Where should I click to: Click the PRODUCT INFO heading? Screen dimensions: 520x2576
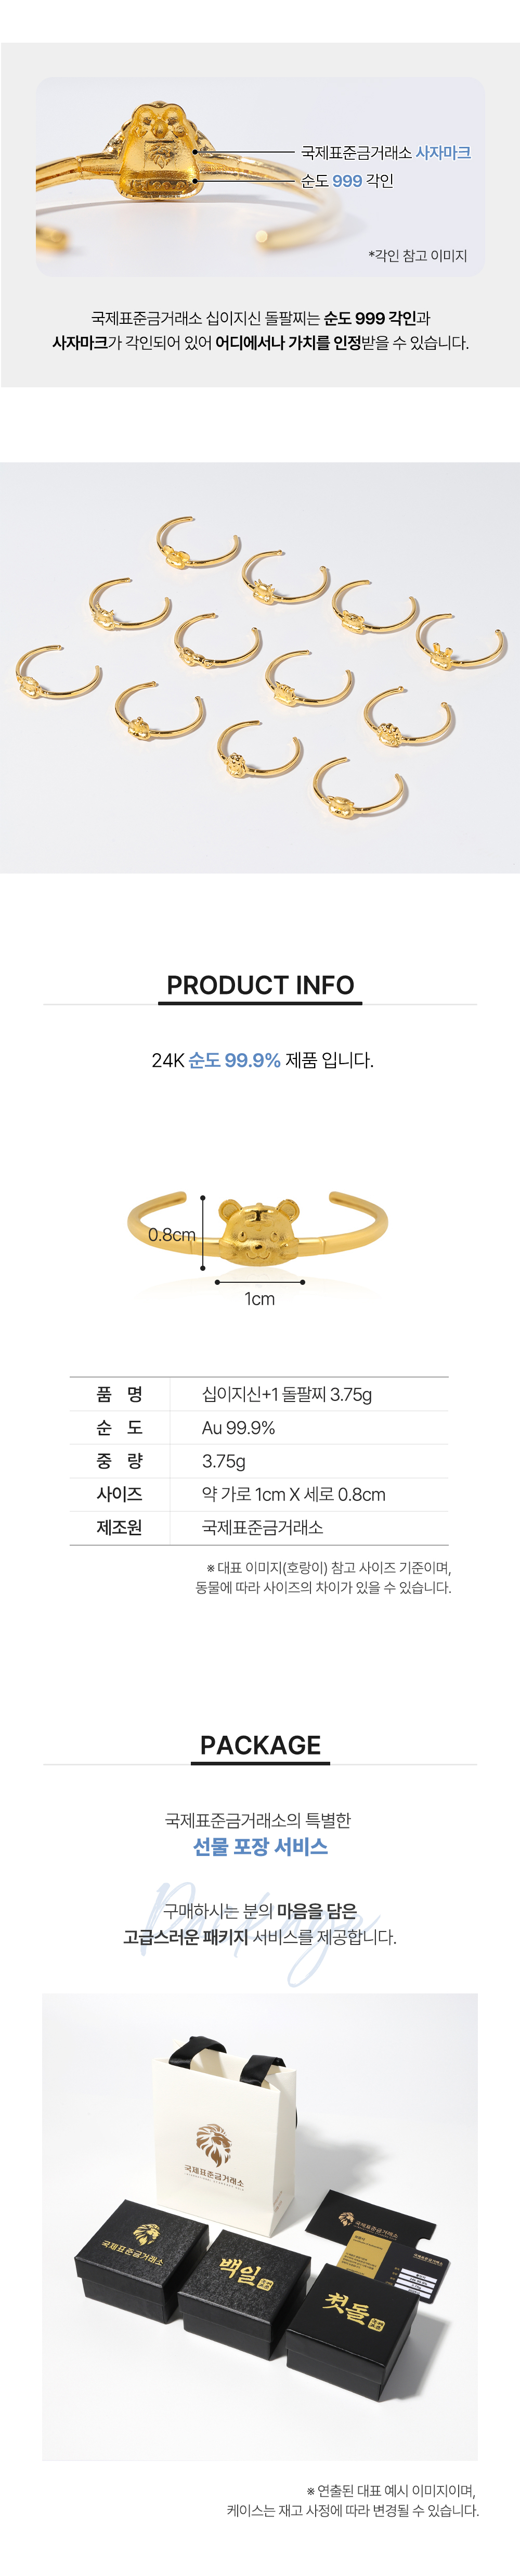pos(261,985)
